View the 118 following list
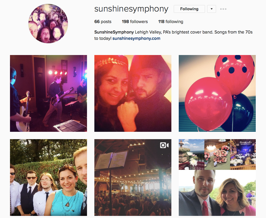 pyautogui.click(x=171, y=22)
